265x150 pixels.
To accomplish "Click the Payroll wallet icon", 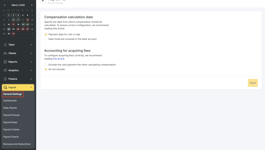I will 5,87.
